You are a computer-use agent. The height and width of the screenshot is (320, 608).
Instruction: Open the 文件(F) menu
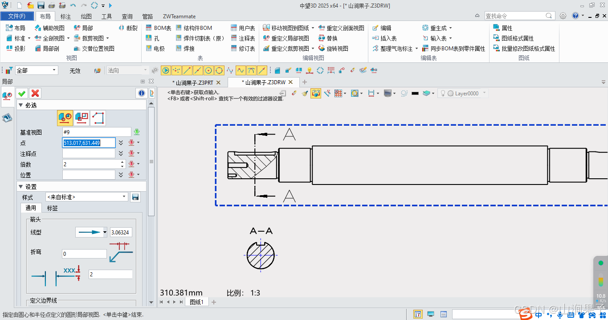tap(17, 16)
